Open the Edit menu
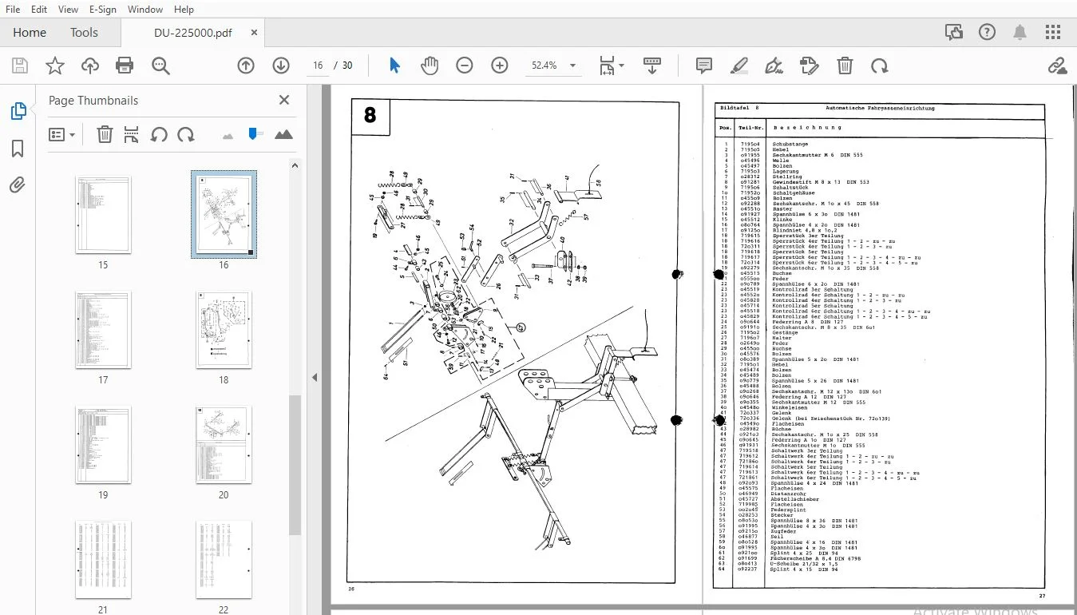This screenshot has height=615, width=1077. (39, 10)
